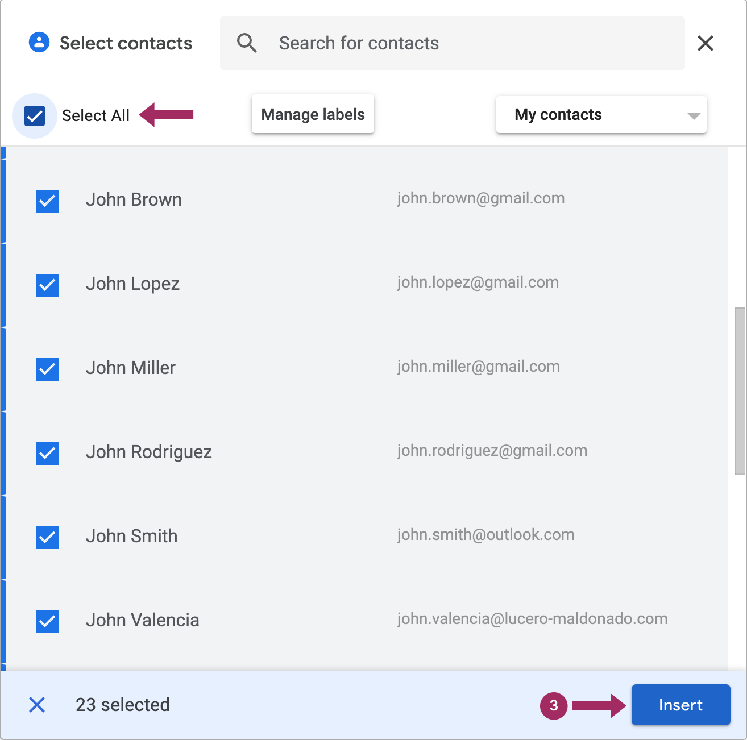Image resolution: width=747 pixels, height=740 pixels.
Task: Click the name John Smith
Action: tap(132, 536)
